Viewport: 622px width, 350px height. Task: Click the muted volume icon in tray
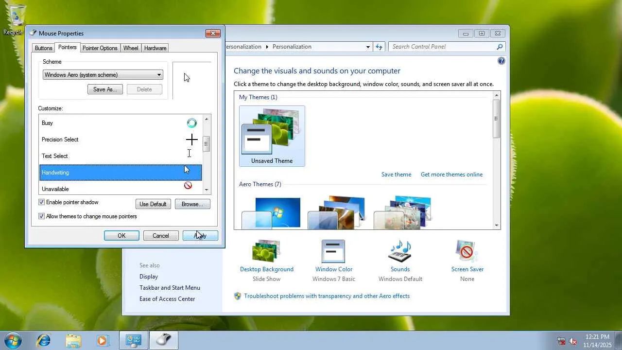point(573,341)
